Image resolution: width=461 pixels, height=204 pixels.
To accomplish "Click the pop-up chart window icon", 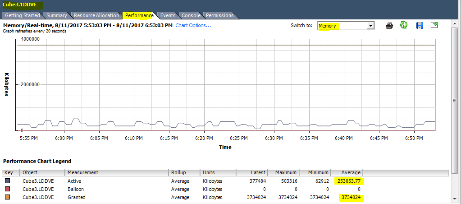I will point(434,26).
